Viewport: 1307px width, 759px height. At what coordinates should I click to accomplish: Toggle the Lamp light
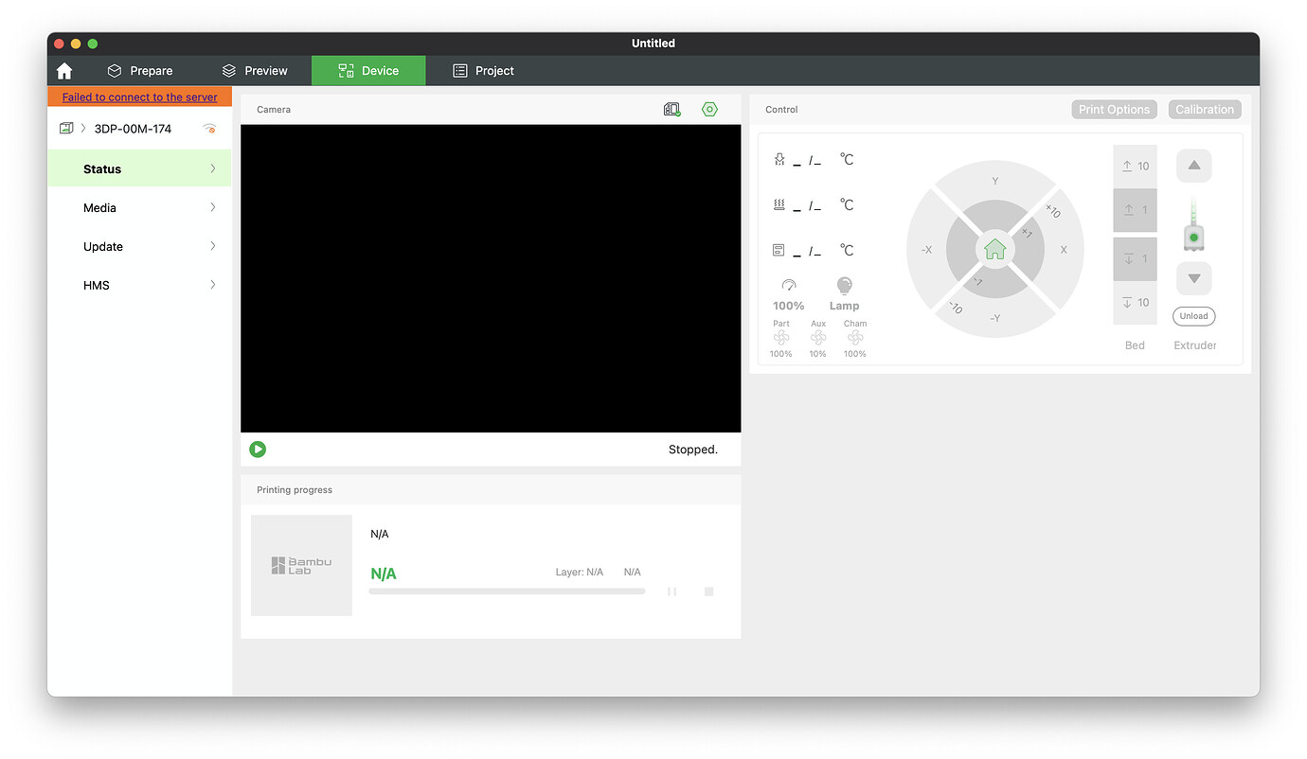[845, 292]
